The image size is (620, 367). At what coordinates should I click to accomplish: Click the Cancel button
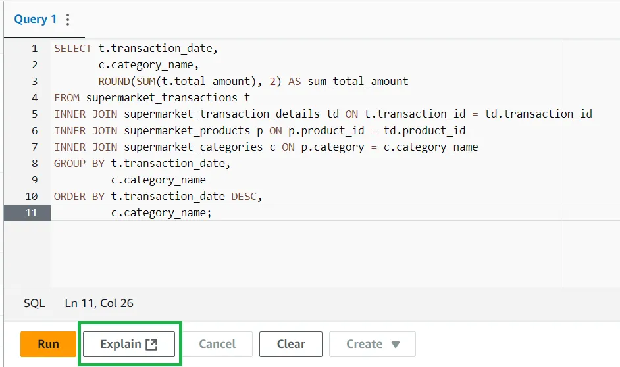[217, 344]
